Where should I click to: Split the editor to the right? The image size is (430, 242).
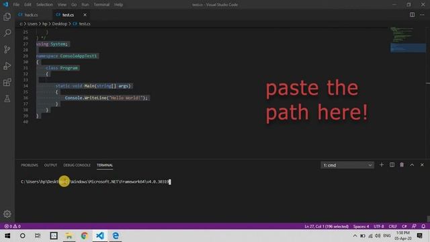(412, 15)
